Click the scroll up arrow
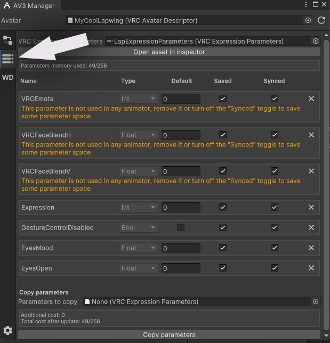The image size is (330, 343). point(326,35)
